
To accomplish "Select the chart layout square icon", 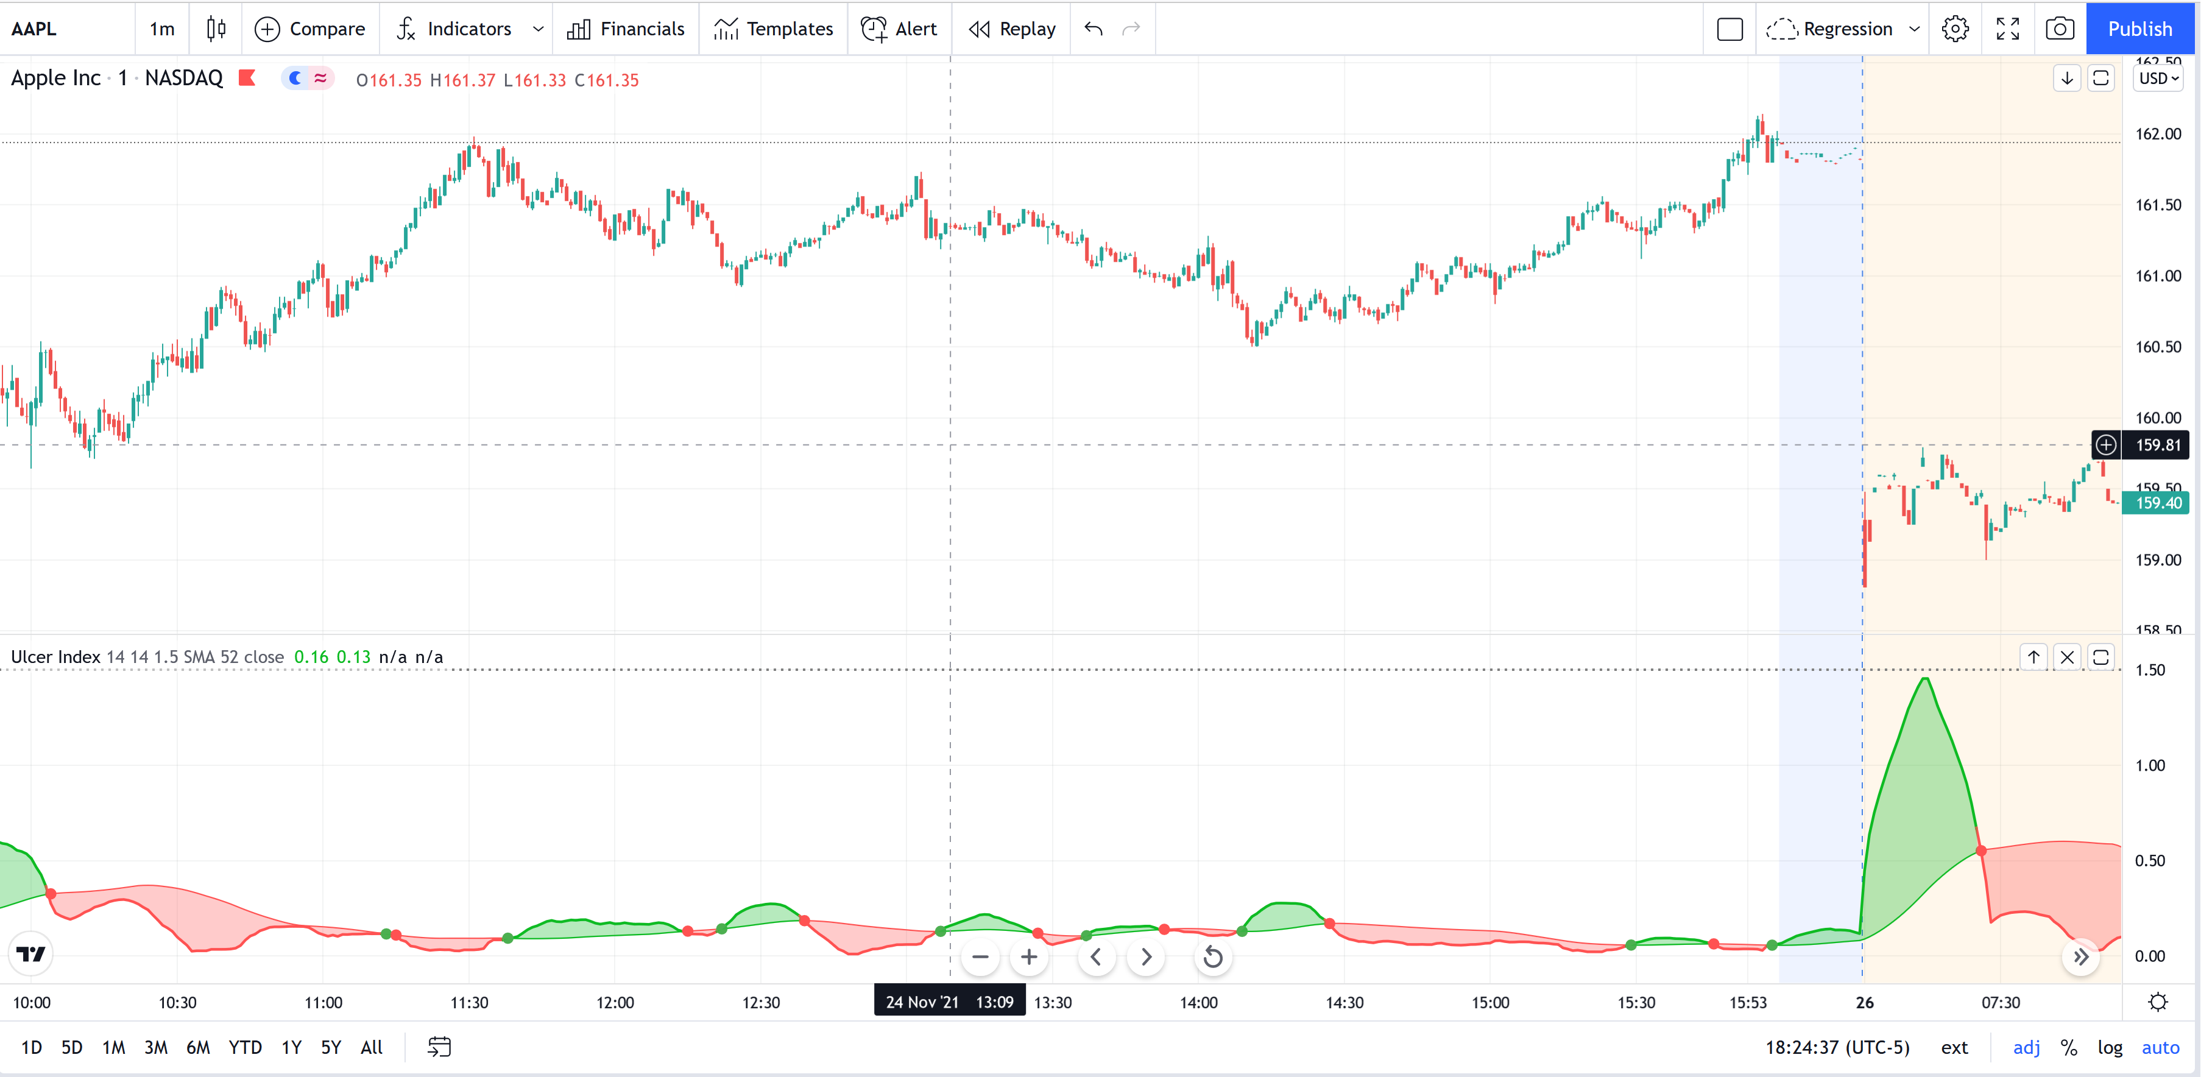I will pos(1729,29).
